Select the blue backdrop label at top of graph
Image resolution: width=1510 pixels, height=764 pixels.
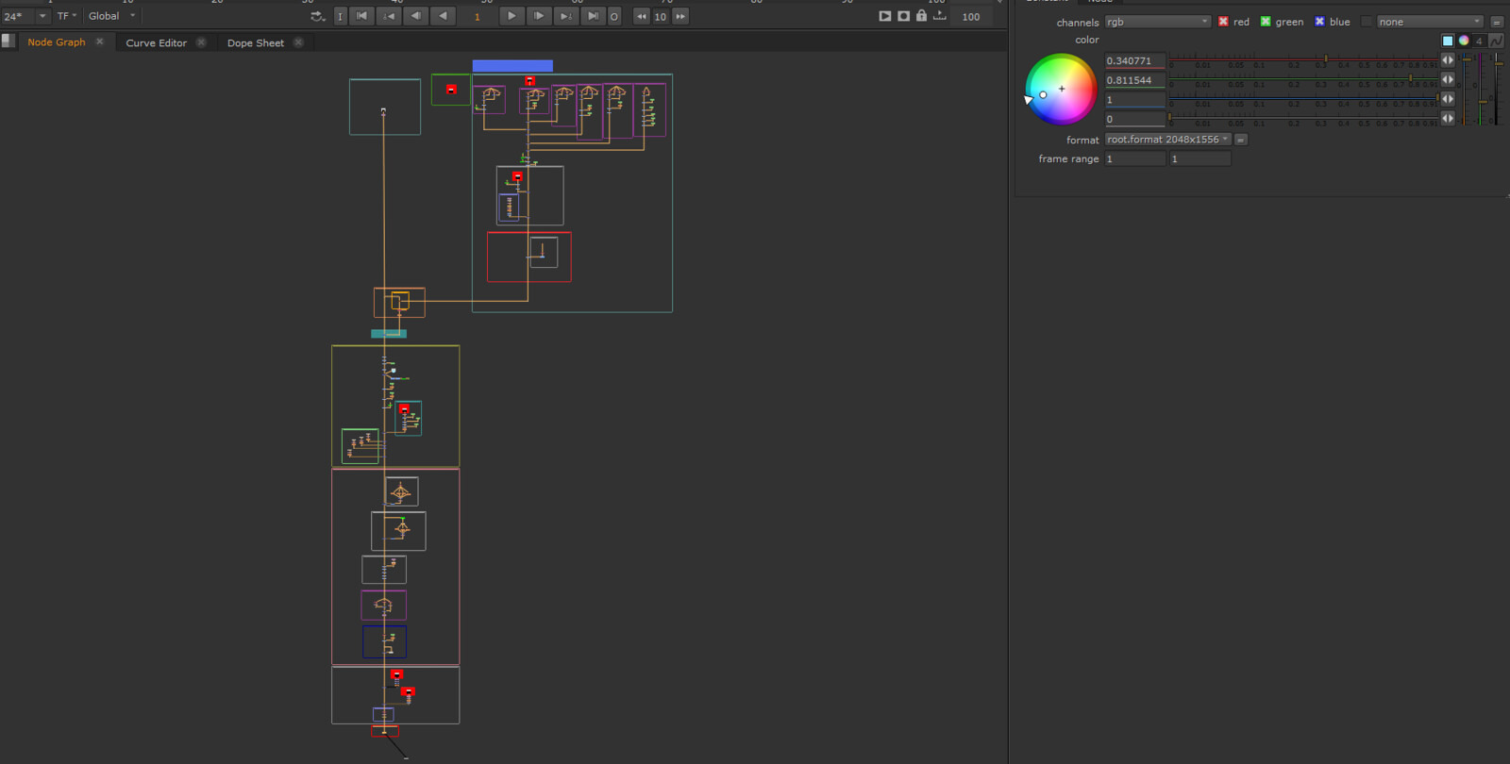click(512, 66)
